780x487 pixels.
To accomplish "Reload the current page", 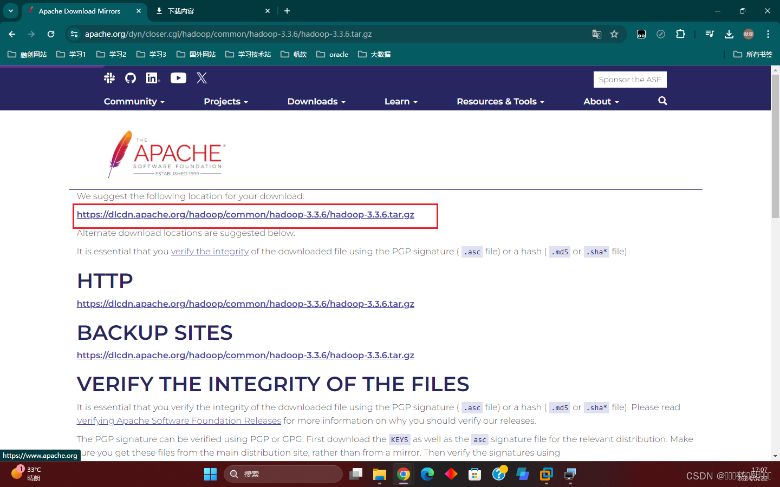I will point(51,34).
